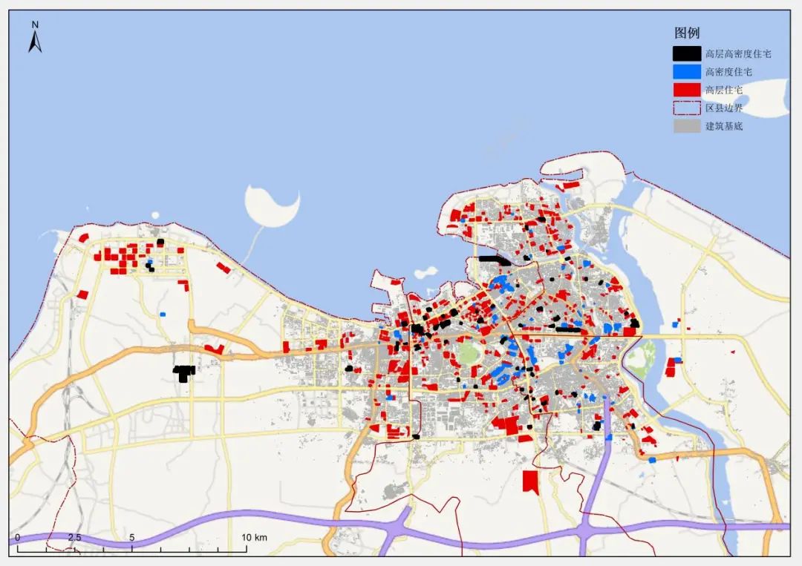Click the red 高层住宅 legend swatch
The height and width of the screenshot is (566, 802).
(686, 90)
